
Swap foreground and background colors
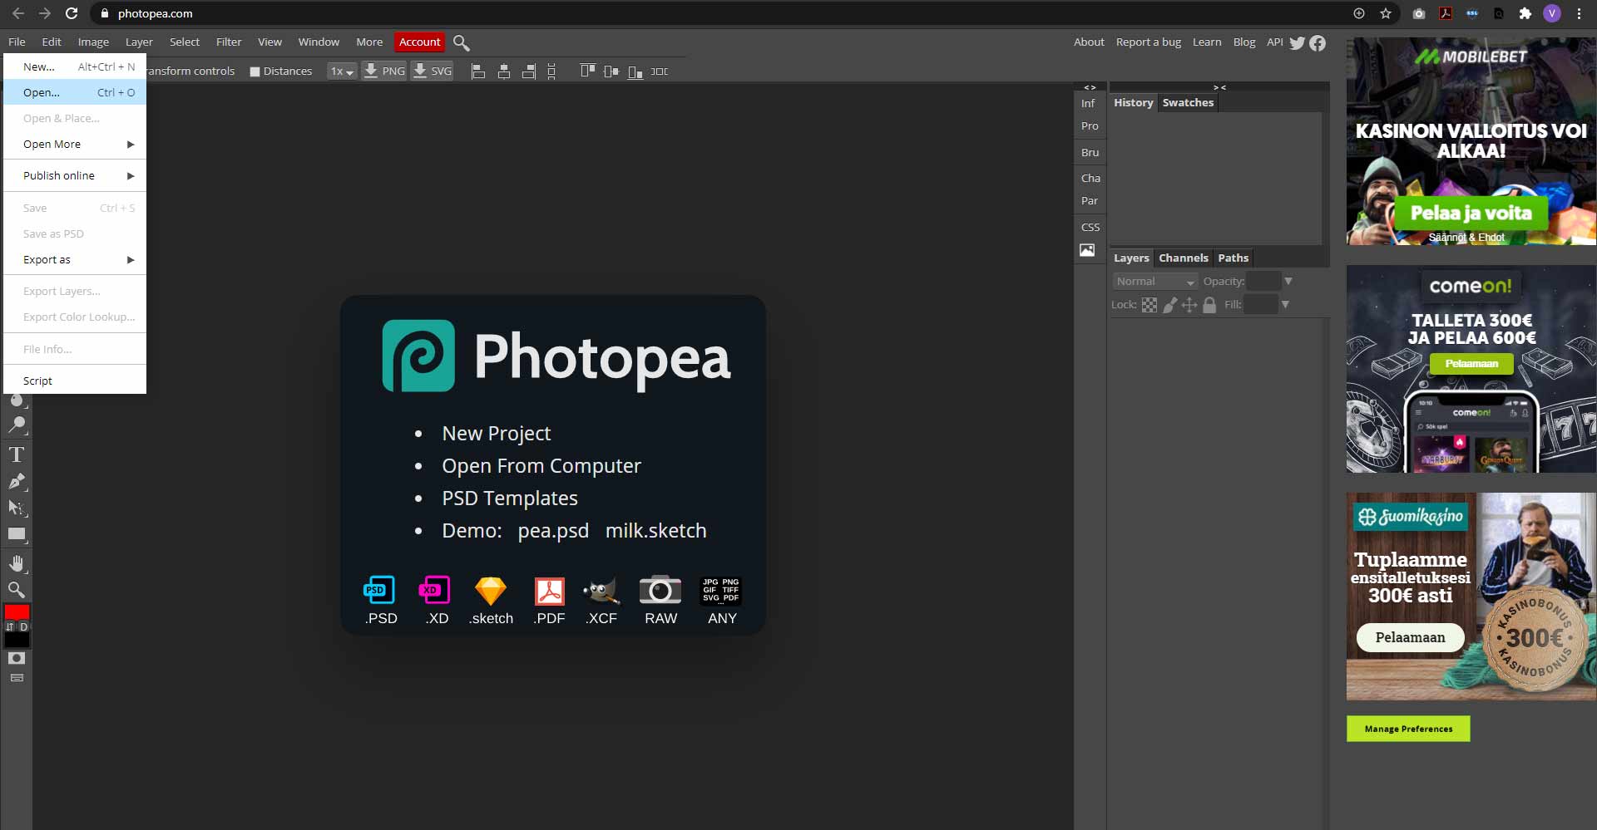click(10, 626)
